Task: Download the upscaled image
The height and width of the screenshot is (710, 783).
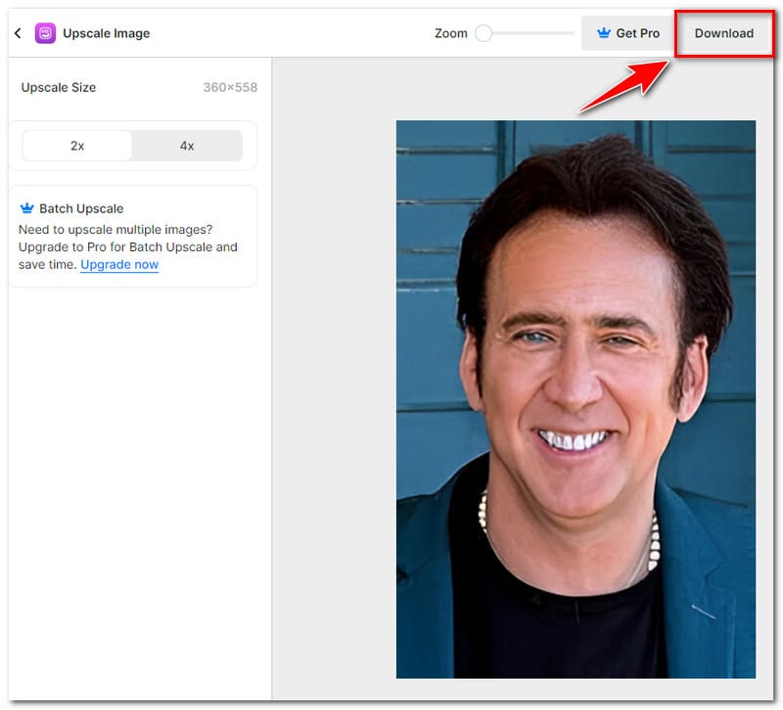Action: coord(723,33)
